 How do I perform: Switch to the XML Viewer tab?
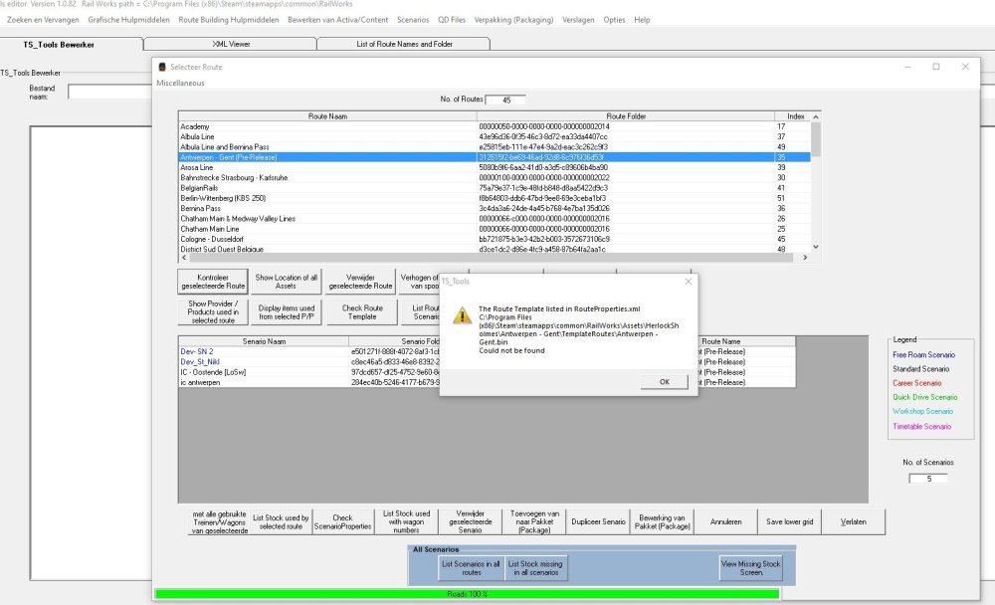(231, 44)
